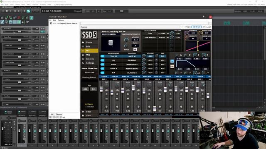Solo the Snare Top mixer channel

point(138,94)
